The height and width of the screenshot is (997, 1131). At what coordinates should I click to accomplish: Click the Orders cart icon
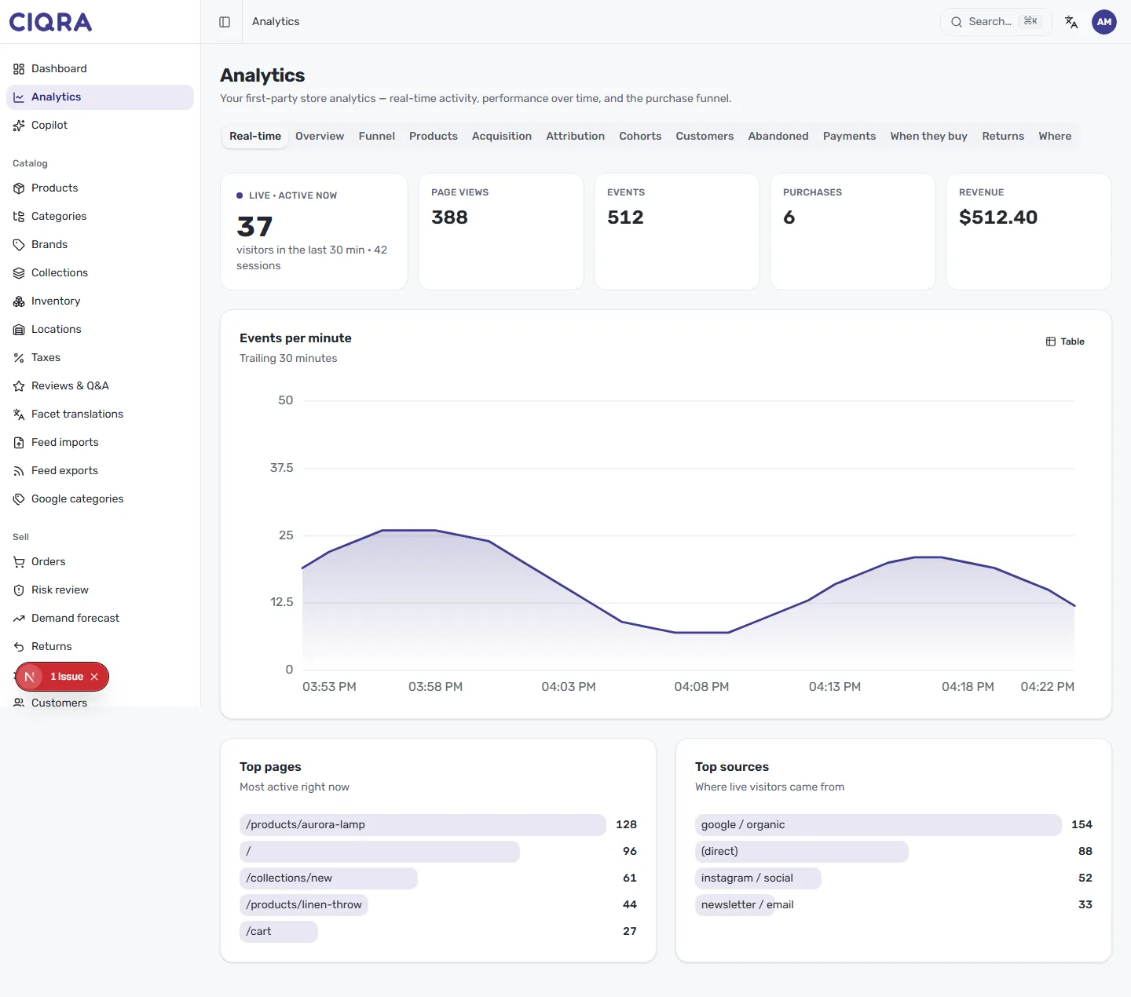19,562
